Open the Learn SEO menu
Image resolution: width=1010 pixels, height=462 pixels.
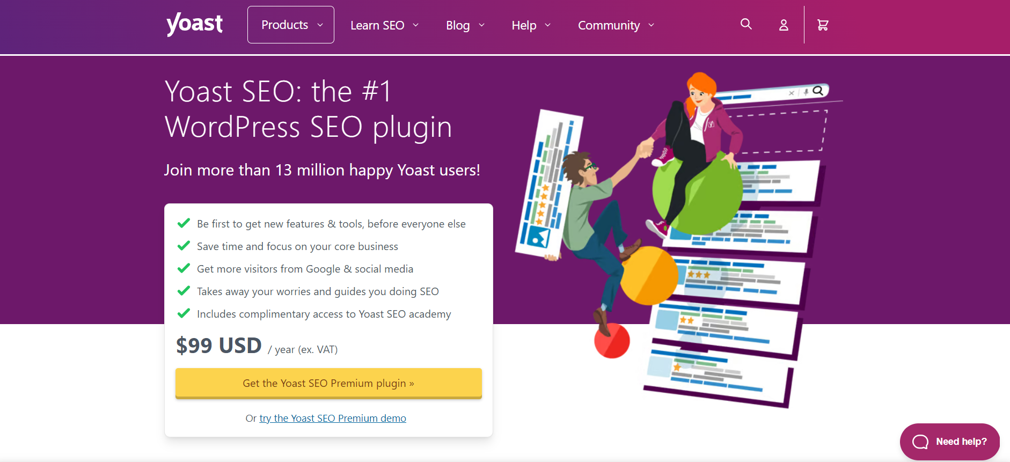tap(384, 25)
